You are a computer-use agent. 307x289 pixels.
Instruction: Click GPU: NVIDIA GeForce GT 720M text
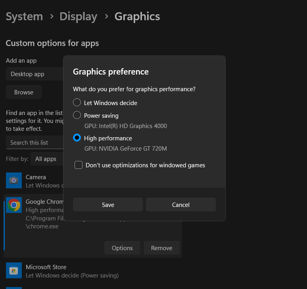[x=125, y=149]
